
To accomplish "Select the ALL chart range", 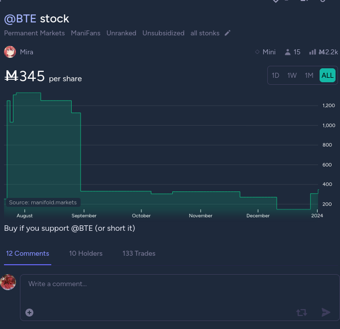I will 328,75.
